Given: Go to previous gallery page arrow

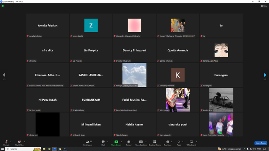Looking at the screenshot, I should (x=4, y=75).
